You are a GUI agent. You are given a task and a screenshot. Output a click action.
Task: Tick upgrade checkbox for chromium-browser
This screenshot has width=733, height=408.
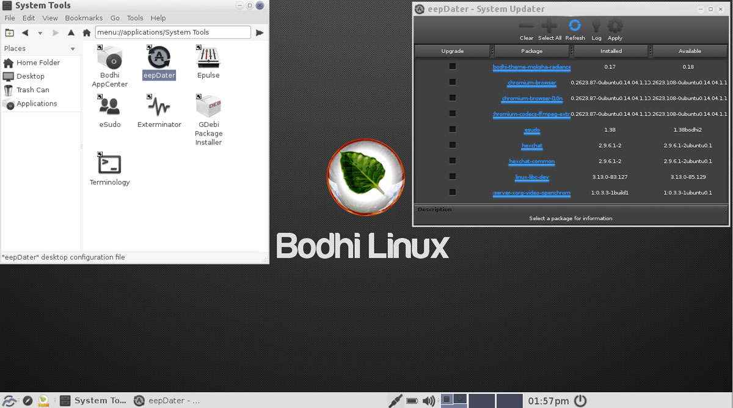(453, 82)
